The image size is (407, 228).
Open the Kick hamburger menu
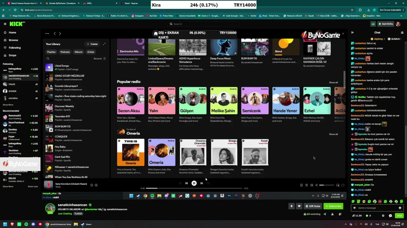5,24
